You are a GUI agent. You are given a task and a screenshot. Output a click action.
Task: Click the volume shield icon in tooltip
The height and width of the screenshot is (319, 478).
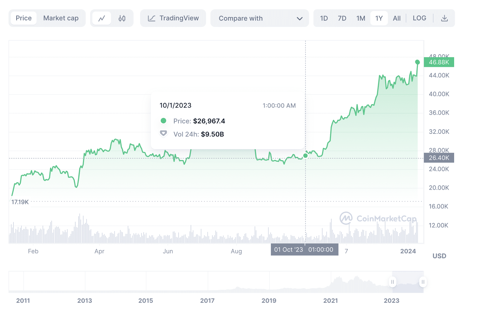point(163,134)
